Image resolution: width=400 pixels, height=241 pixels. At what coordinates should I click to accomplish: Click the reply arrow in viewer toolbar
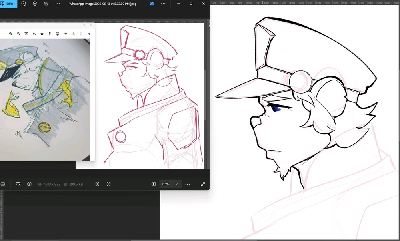pyautogui.click(x=34, y=34)
